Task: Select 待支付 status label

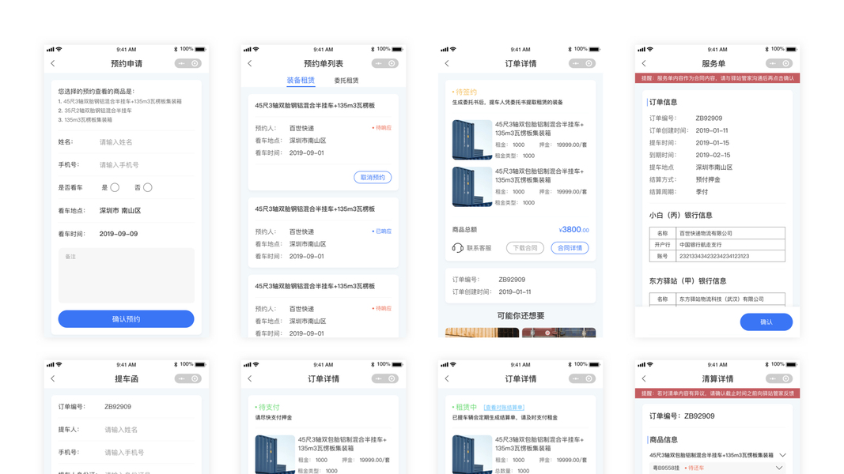Action: pos(267,408)
